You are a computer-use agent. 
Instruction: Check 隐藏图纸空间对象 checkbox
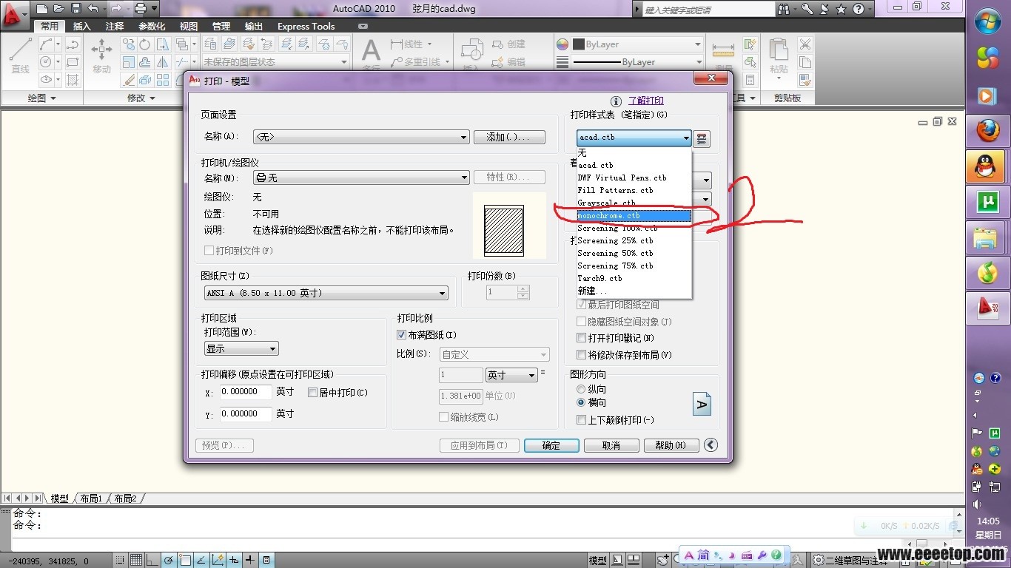(x=581, y=322)
